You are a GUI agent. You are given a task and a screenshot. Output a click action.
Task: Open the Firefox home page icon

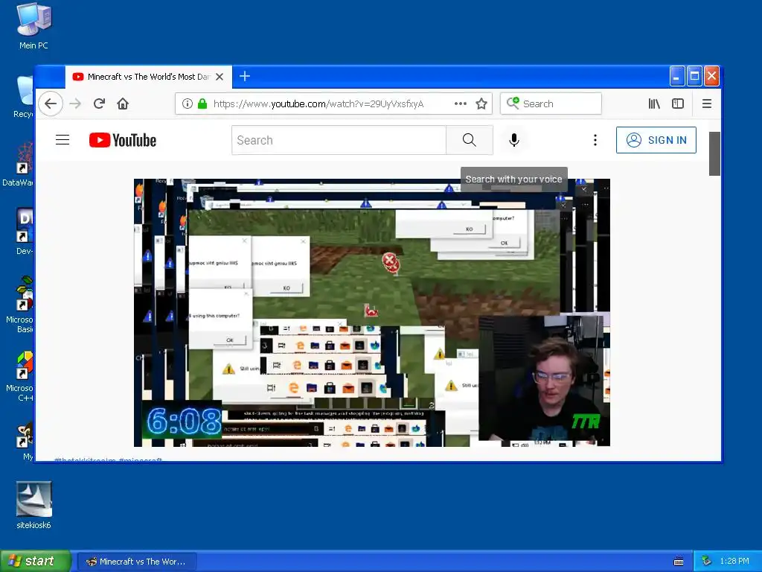pyautogui.click(x=123, y=104)
